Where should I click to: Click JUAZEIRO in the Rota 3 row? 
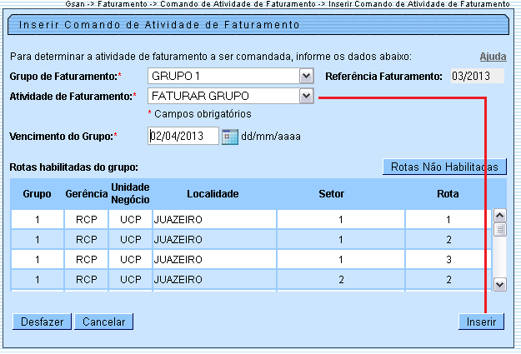tap(178, 259)
